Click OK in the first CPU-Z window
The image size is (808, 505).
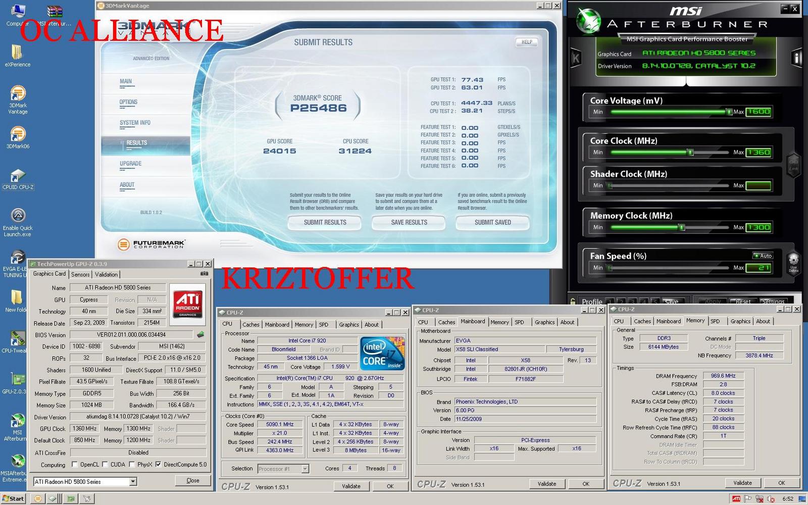tap(390, 486)
